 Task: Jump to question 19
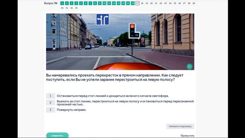pyautogui.click(x=147, y=3)
